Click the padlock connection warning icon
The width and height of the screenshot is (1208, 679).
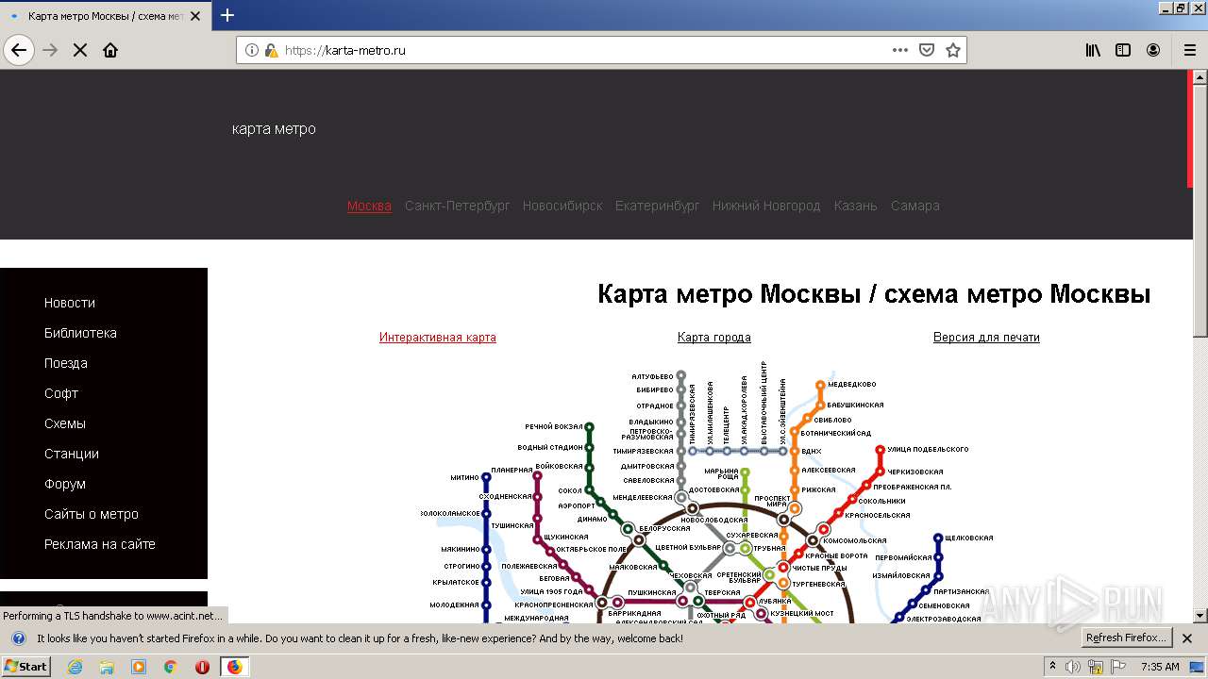coord(271,50)
